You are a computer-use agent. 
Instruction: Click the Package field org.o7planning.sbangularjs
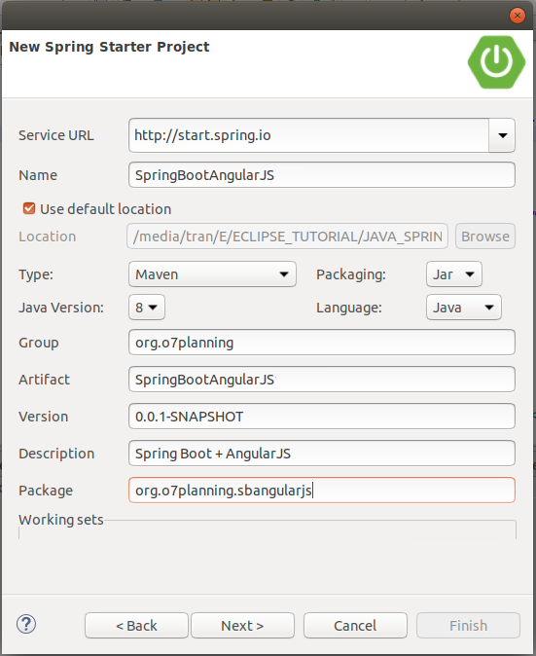click(x=322, y=490)
